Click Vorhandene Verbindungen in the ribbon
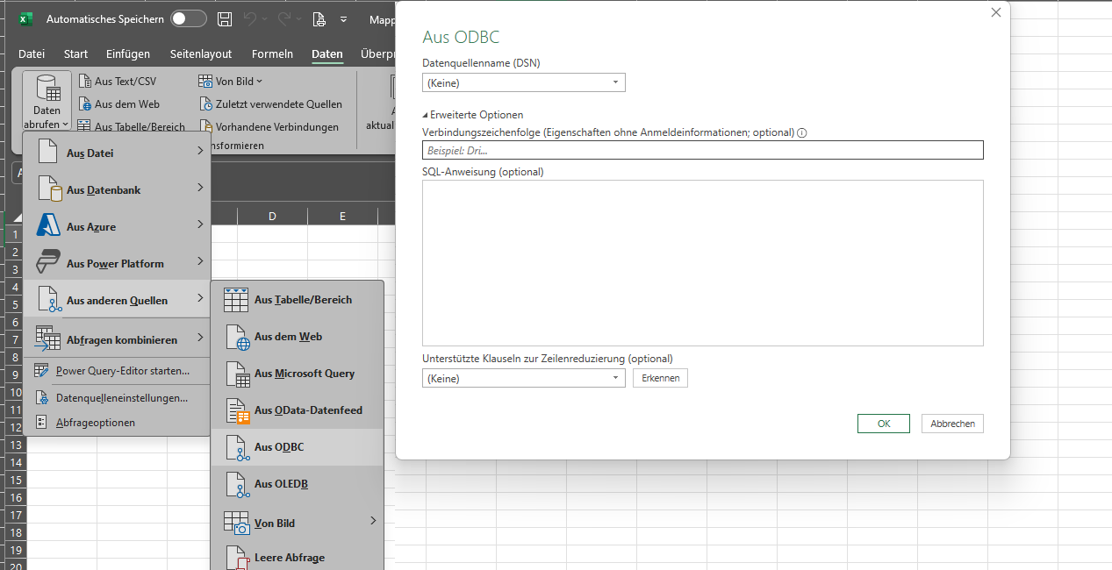The image size is (1112, 570). point(269,127)
